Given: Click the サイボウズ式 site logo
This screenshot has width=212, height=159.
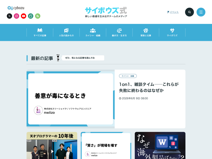Looking at the screenshot, I should [106, 10].
